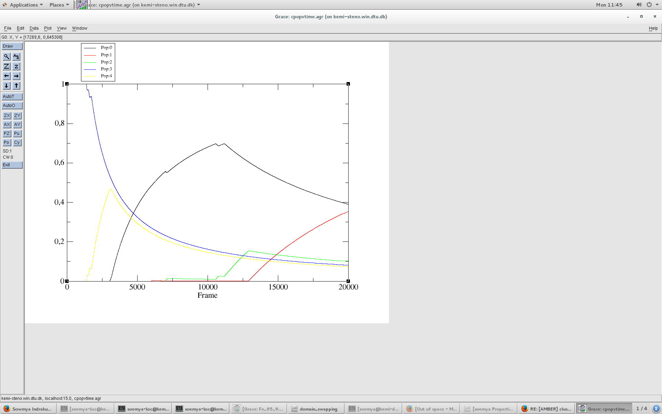Select the magnifier zoom tool
This screenshot has width=662, height=414.
[x=7, y=57]
